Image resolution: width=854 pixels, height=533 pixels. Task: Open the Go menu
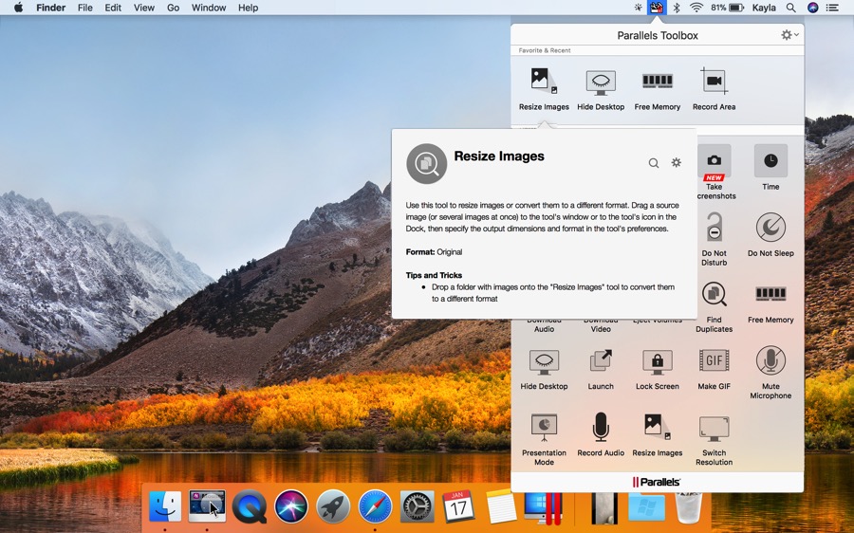(174, 8)
